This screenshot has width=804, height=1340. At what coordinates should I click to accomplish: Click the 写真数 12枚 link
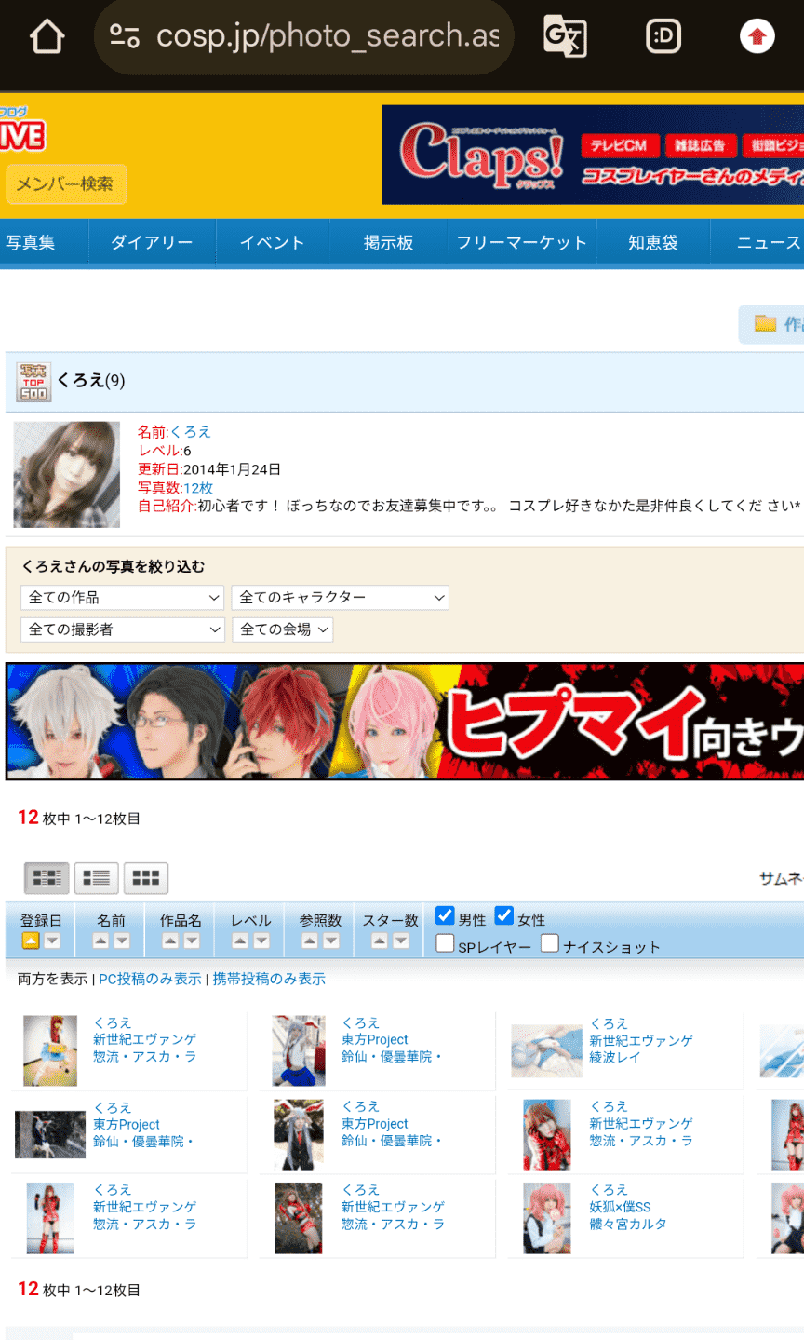pyautogui.click(x=198, y=488)
